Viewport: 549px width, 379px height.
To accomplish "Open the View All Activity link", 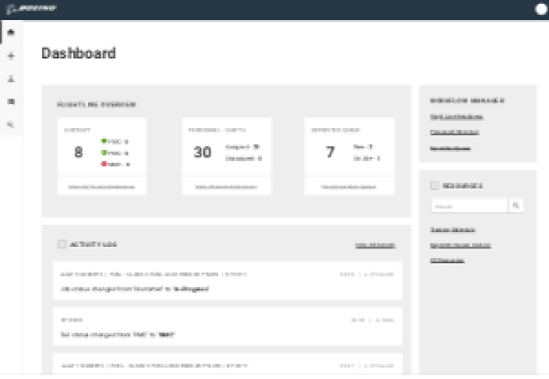I will [376, 245].
